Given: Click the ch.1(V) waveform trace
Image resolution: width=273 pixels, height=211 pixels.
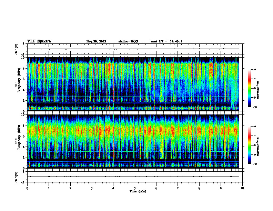Looking at the screenshot, I should tap(133, 49).
